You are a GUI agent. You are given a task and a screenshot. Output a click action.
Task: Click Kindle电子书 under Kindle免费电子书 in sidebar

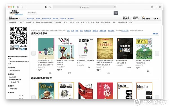point(15,82)
